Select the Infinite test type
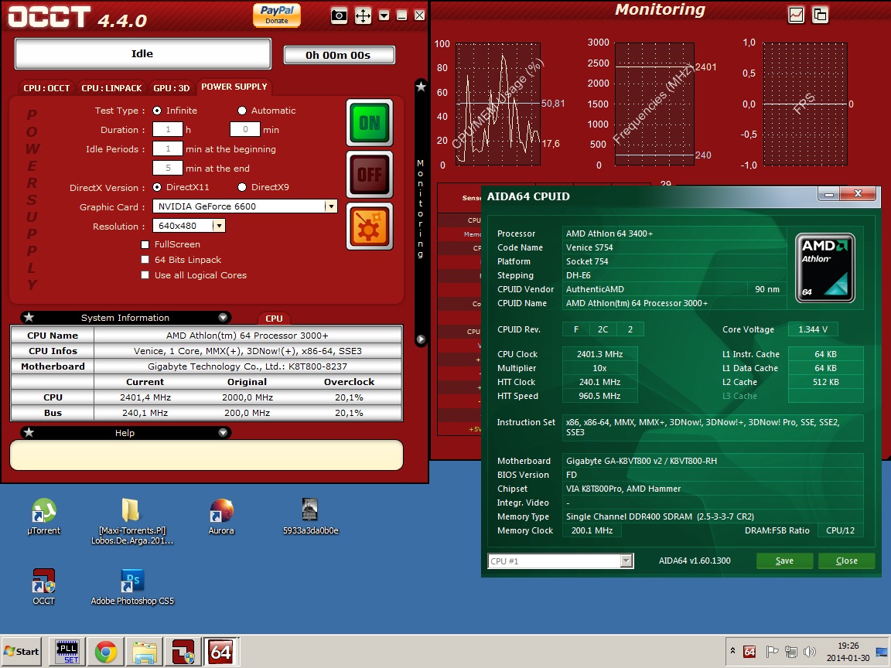This screenshot has width=891, height=668. (157, 111)
